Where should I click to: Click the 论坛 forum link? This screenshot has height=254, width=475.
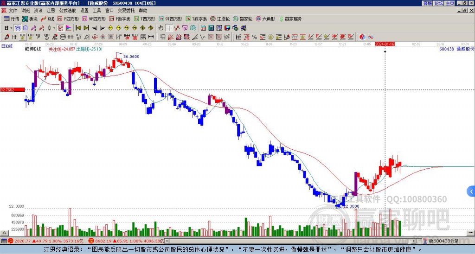click(439, 3)
